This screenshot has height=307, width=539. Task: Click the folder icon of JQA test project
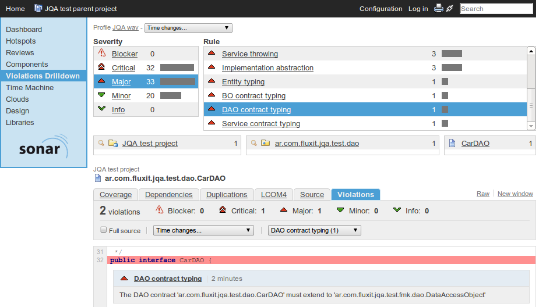click(x=113, y=143)
